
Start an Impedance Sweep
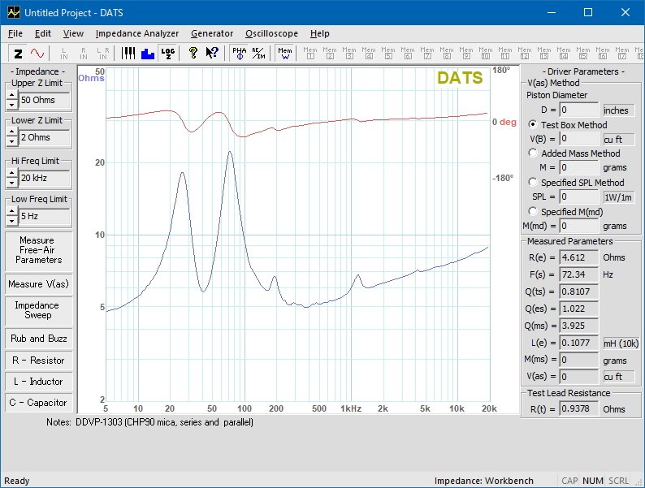(x=39, y=310)
